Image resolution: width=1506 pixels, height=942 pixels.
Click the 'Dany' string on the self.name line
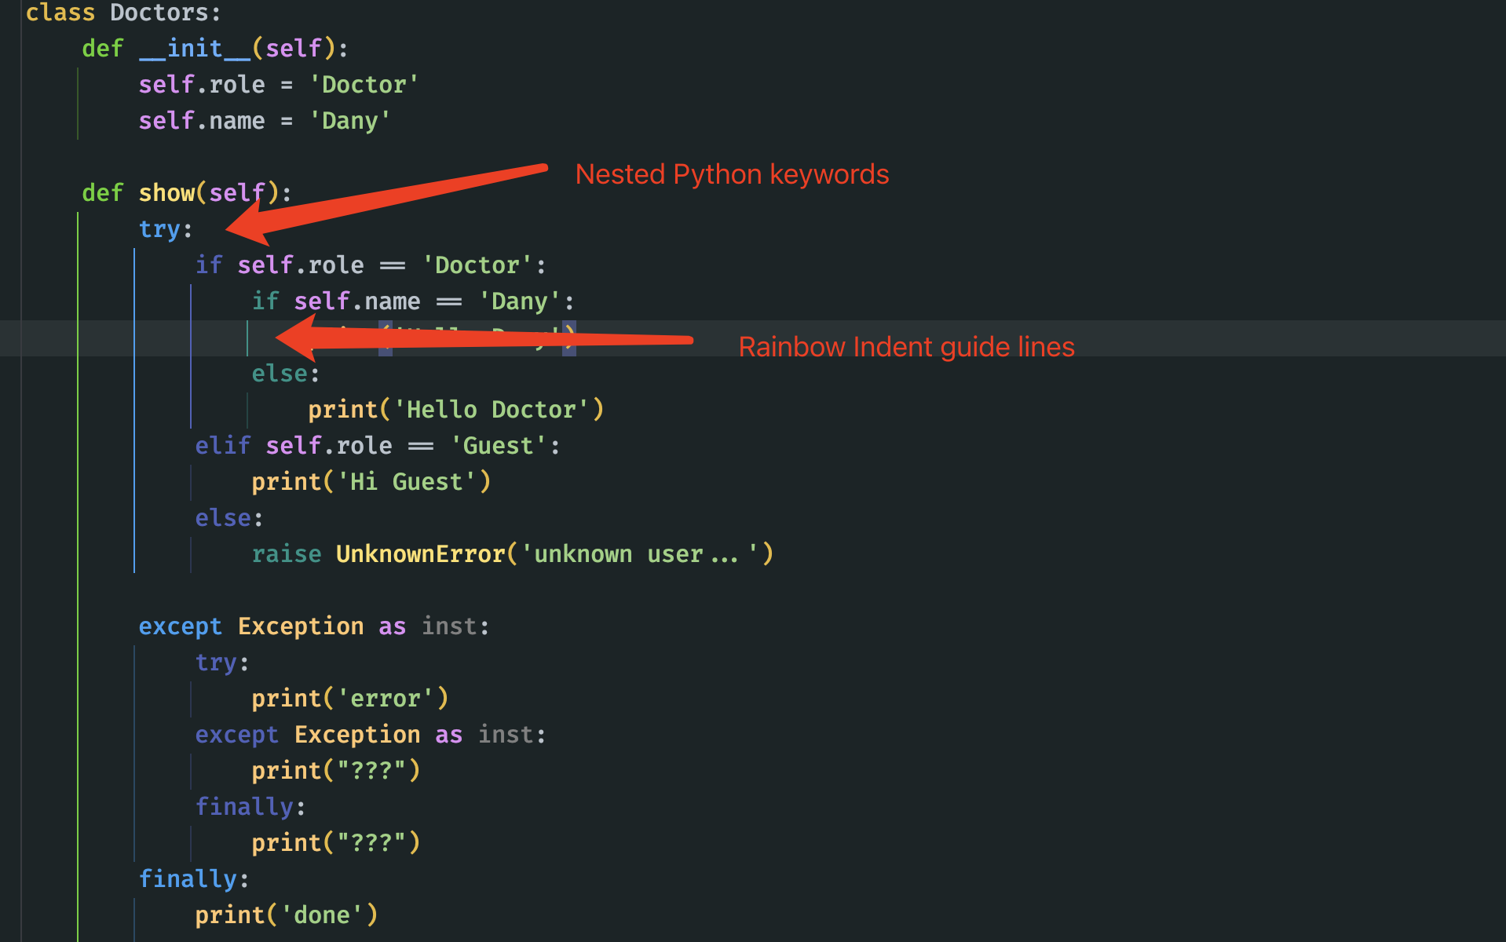(x=350, y=120)
